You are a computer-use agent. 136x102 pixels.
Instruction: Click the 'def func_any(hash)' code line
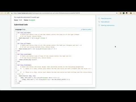pos(24,33)
